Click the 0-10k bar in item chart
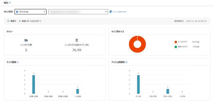This screenshot has height=108, width=214. coord(139,84)
